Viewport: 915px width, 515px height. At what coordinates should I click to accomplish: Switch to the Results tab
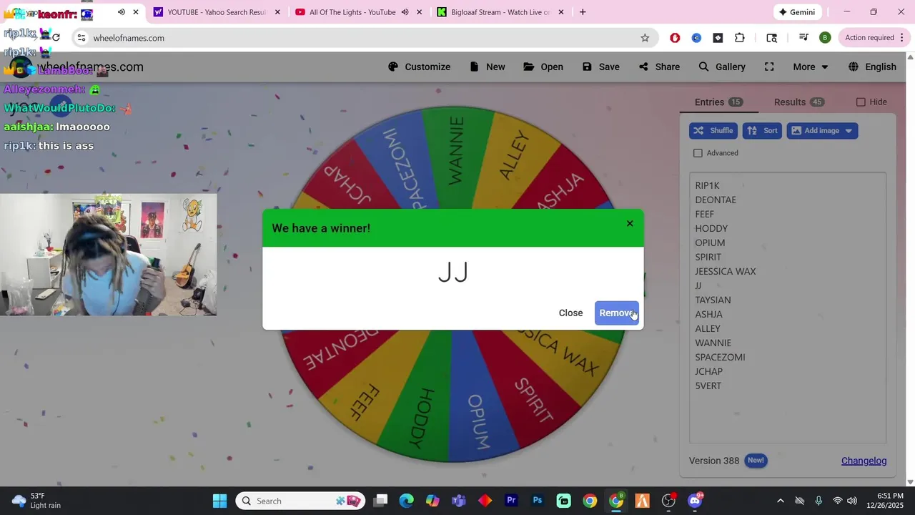798,102
